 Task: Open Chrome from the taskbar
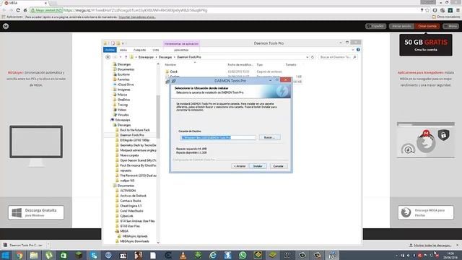pos(19,255)
